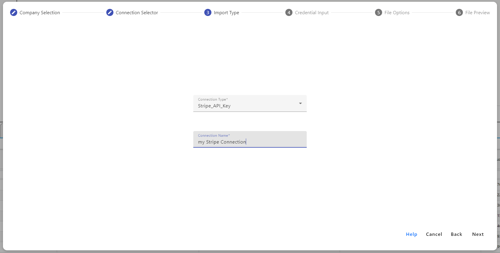
Task: Select the Import Type step label
Action: 226,13
